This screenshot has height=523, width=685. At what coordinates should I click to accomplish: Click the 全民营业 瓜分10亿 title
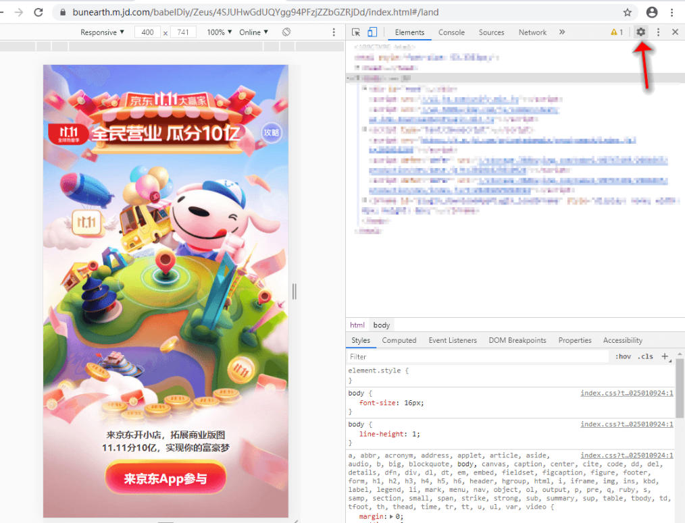pos(166,134)
